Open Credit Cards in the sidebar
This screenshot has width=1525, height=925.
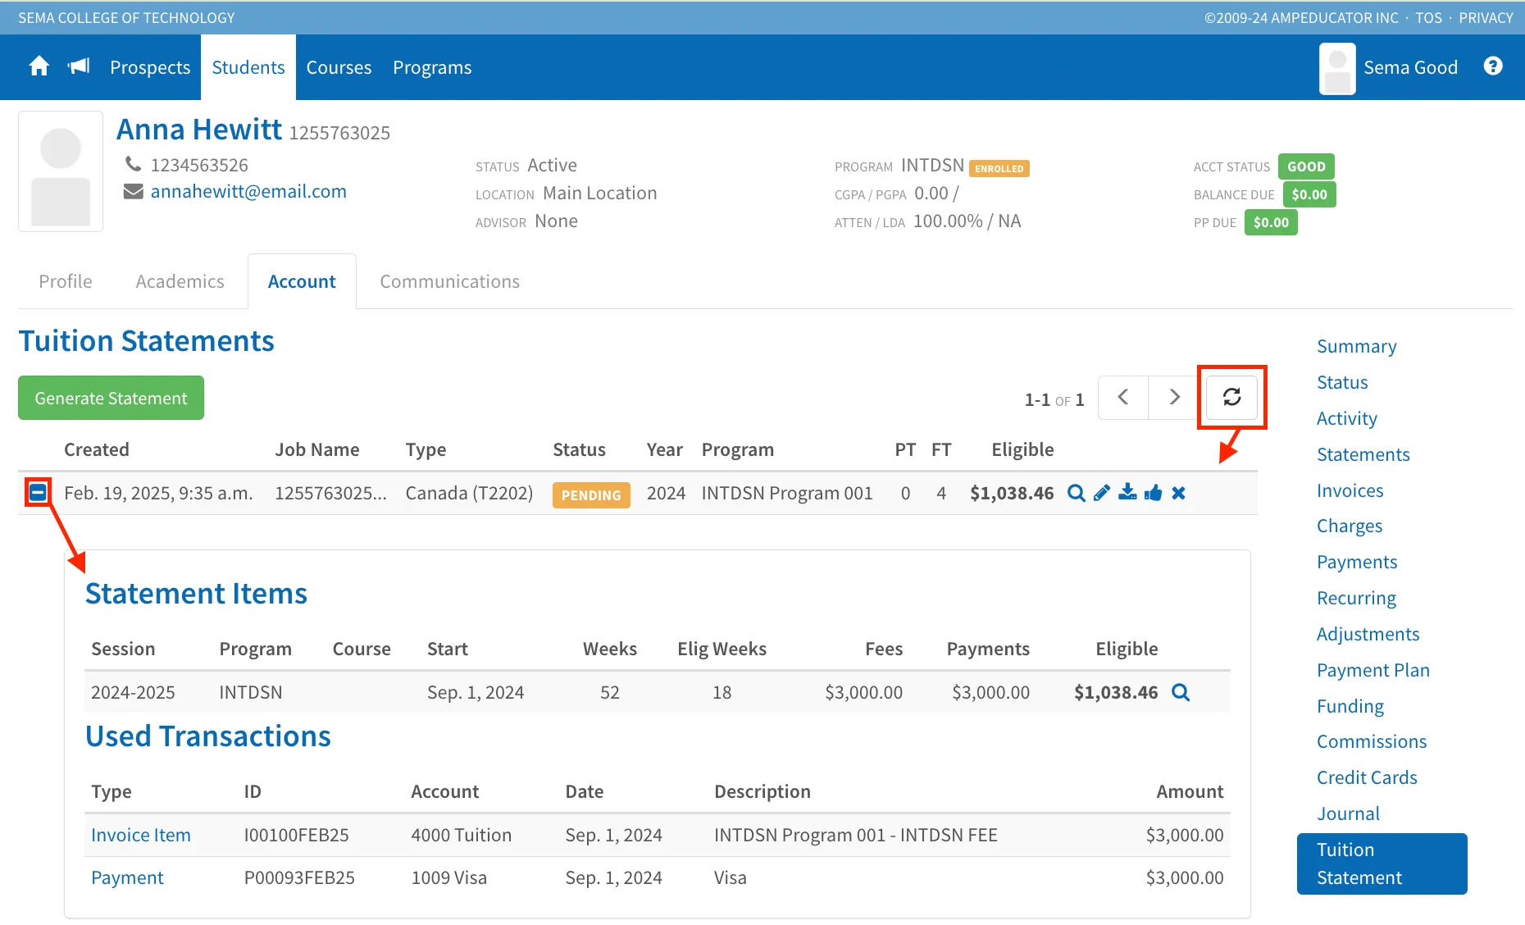[1367, 777]
